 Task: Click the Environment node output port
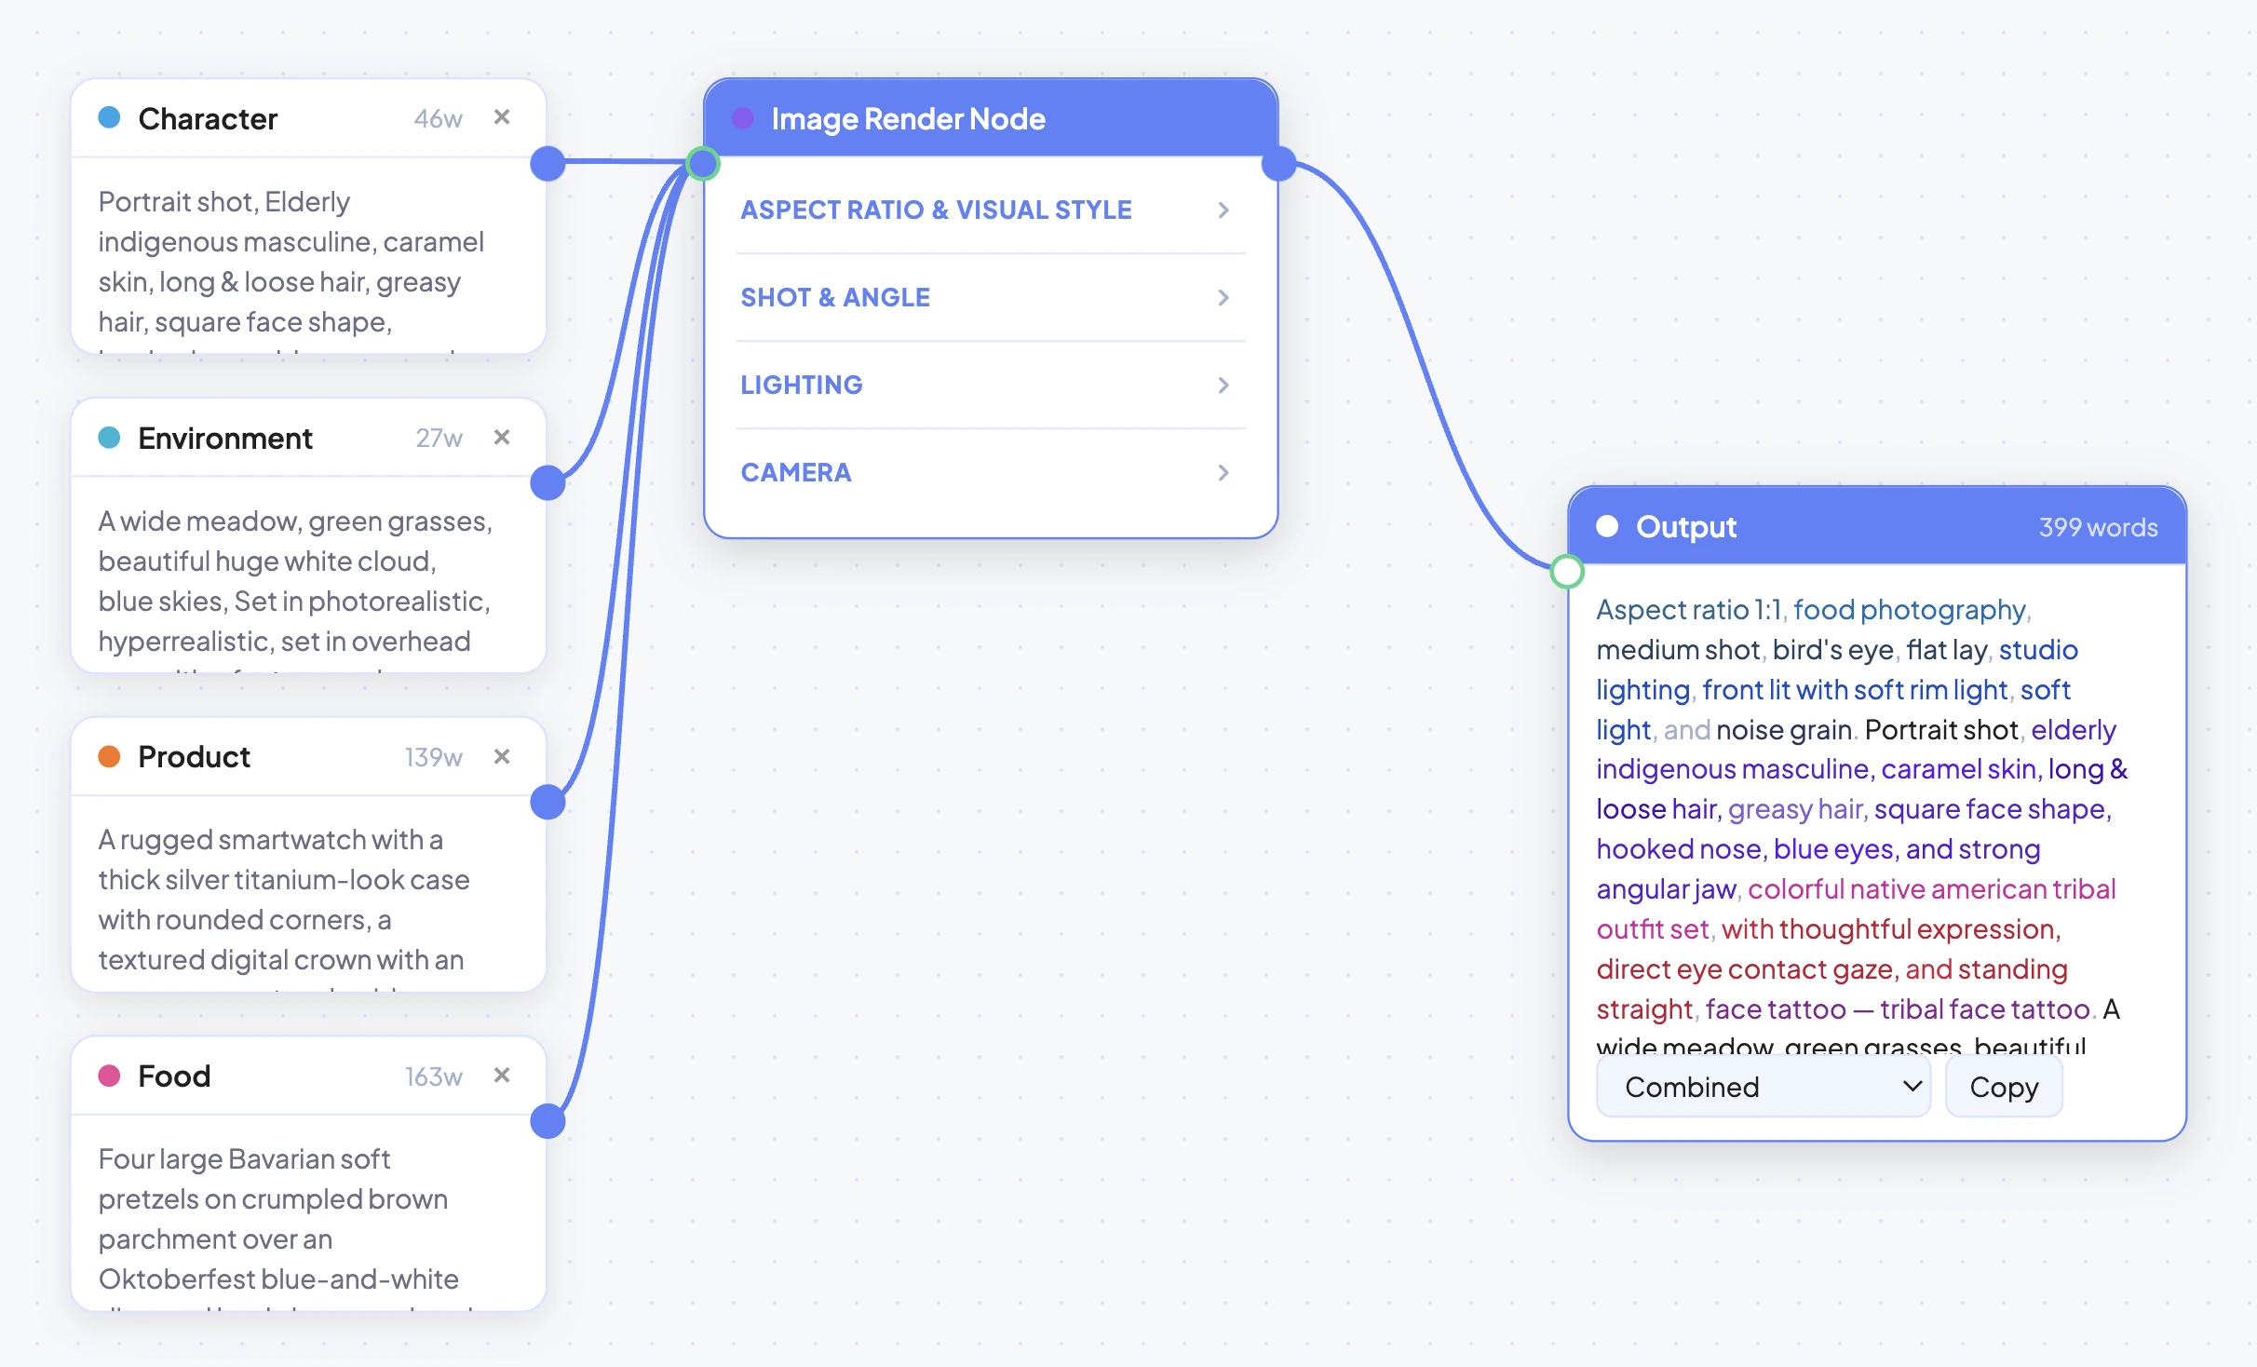[547, 482]
